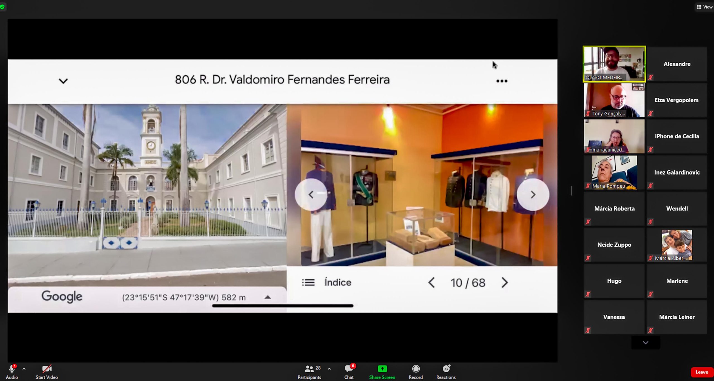Image resolution: width=714 pixels, height=381 pixels.
Task: Expand participants options caret arrow
Action: (x=329, y=369)
